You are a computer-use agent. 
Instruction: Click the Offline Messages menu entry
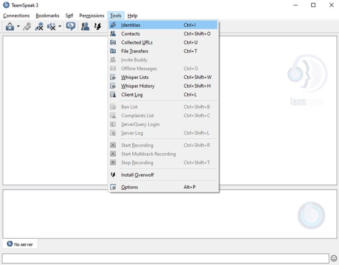click(163, 69)
